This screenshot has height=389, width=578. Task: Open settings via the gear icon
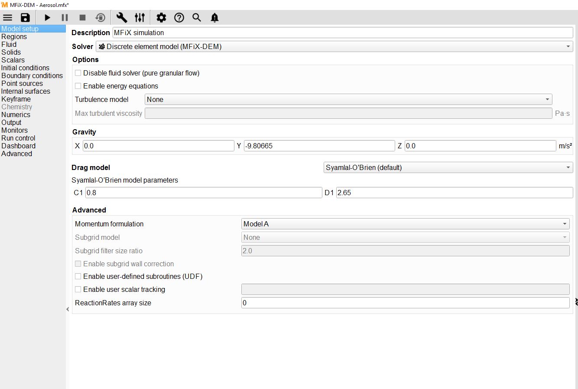[x=161, y=18]
